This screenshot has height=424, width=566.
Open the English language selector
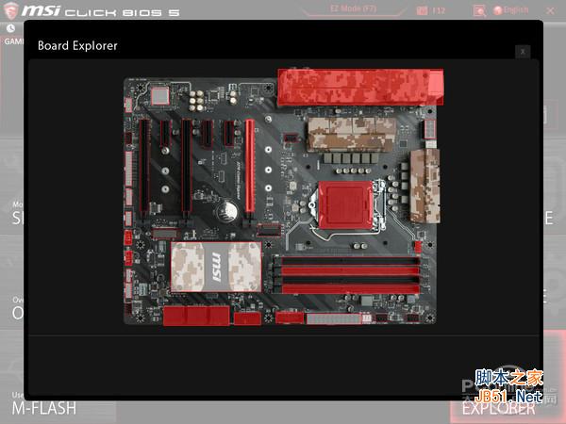point(511,10)
